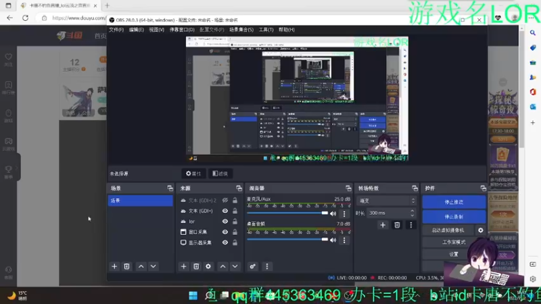Hide the 窗口采集 source
The width and height of the screenshot is (541, 304).
click(225, 232)
